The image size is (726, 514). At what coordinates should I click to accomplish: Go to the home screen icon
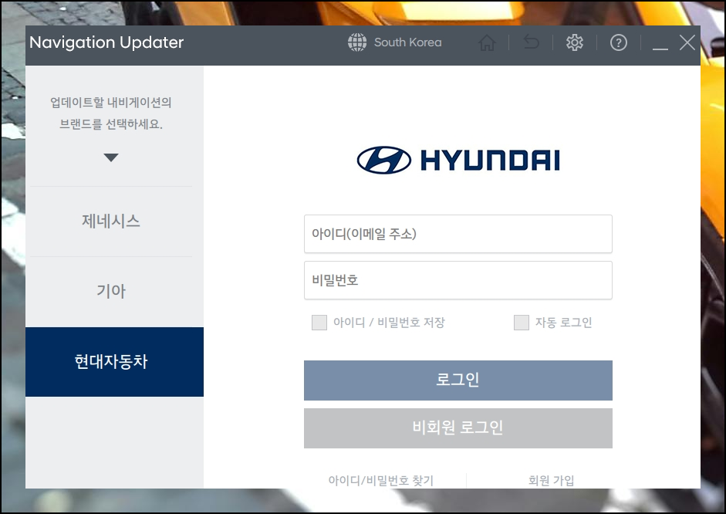pos(487,42)
